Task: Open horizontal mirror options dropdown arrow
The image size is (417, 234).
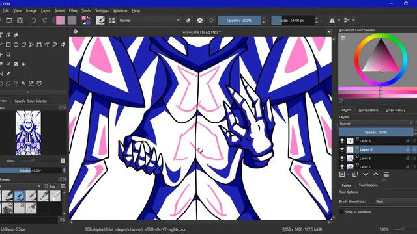Action: [339, 20]
